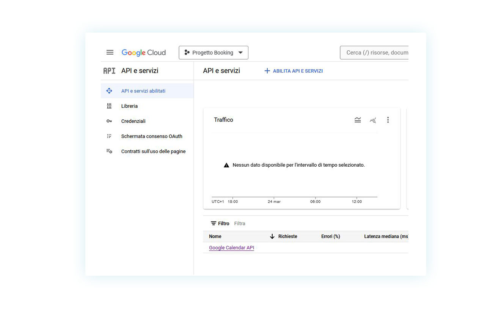Open the hamburger navigation menu
493x314 pixels.
coord(110,52)
